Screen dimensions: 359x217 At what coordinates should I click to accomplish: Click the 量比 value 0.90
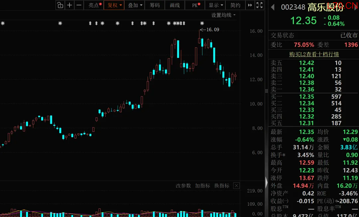point(352,155)
